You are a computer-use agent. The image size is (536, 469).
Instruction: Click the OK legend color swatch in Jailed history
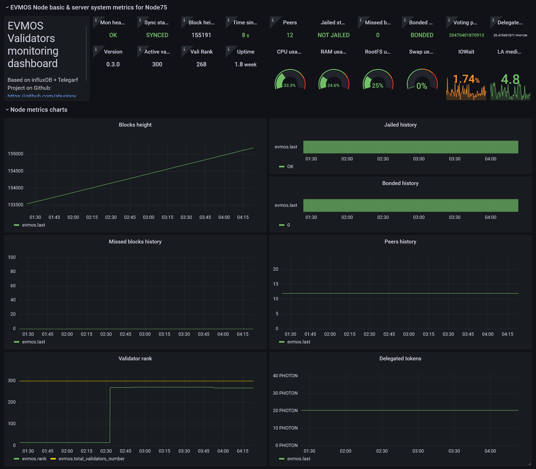coord(282,166)
